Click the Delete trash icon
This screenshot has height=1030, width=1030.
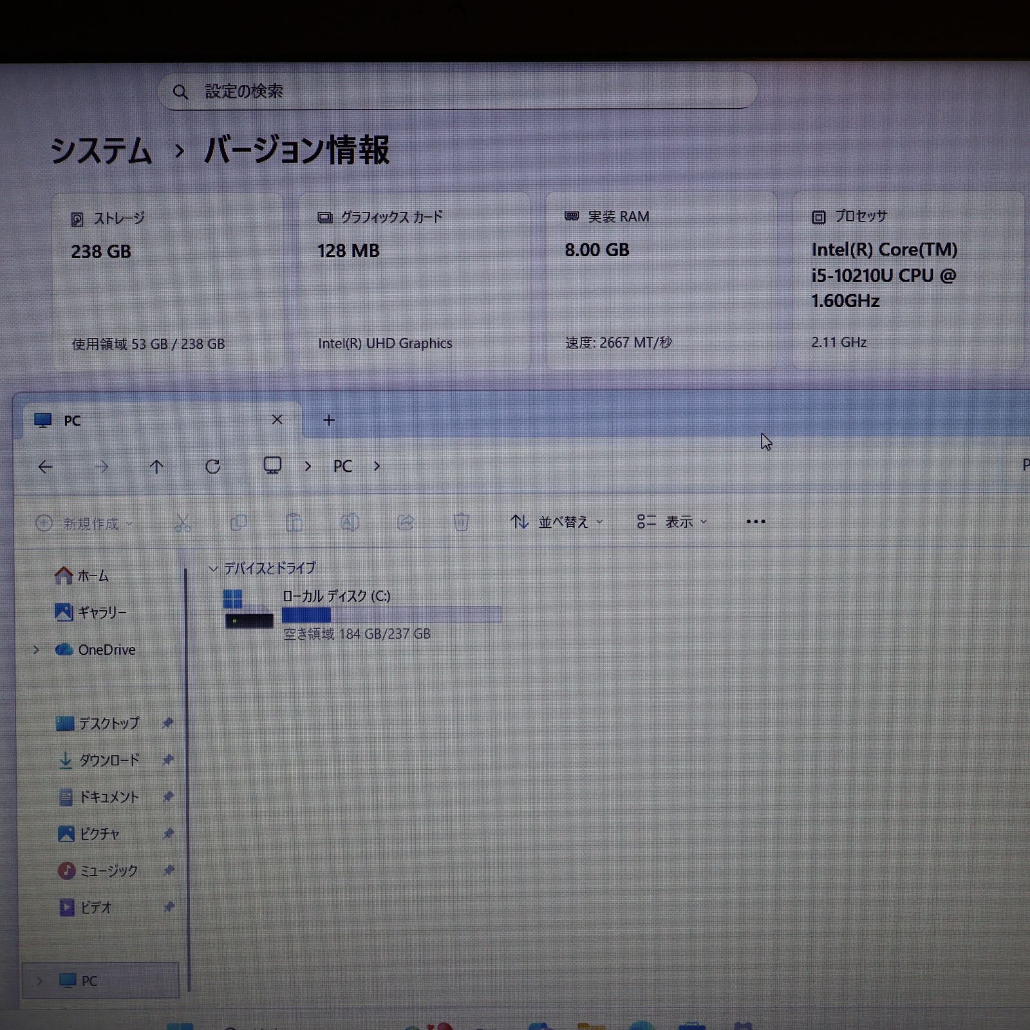tap(461, 521)
